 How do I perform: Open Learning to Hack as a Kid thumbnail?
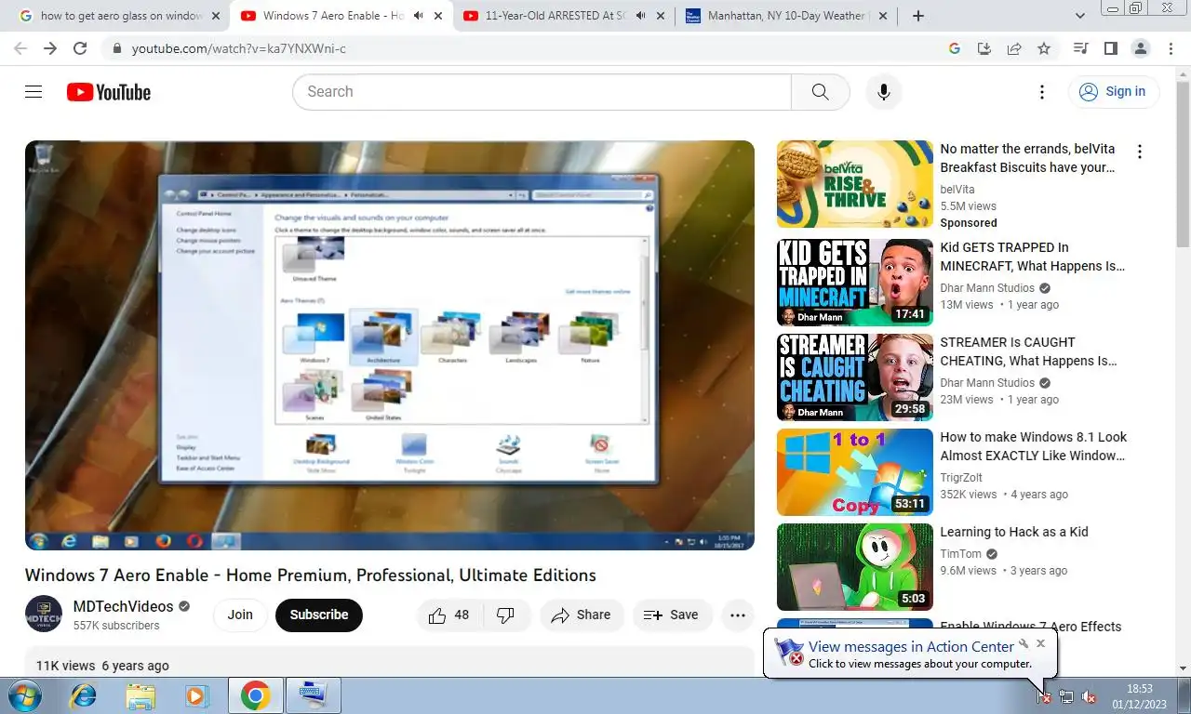point(855,567)
